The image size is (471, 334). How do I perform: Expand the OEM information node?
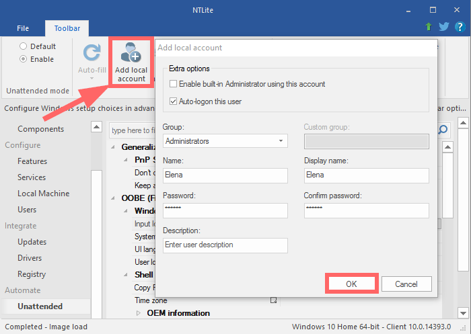(x=139, y=313)
